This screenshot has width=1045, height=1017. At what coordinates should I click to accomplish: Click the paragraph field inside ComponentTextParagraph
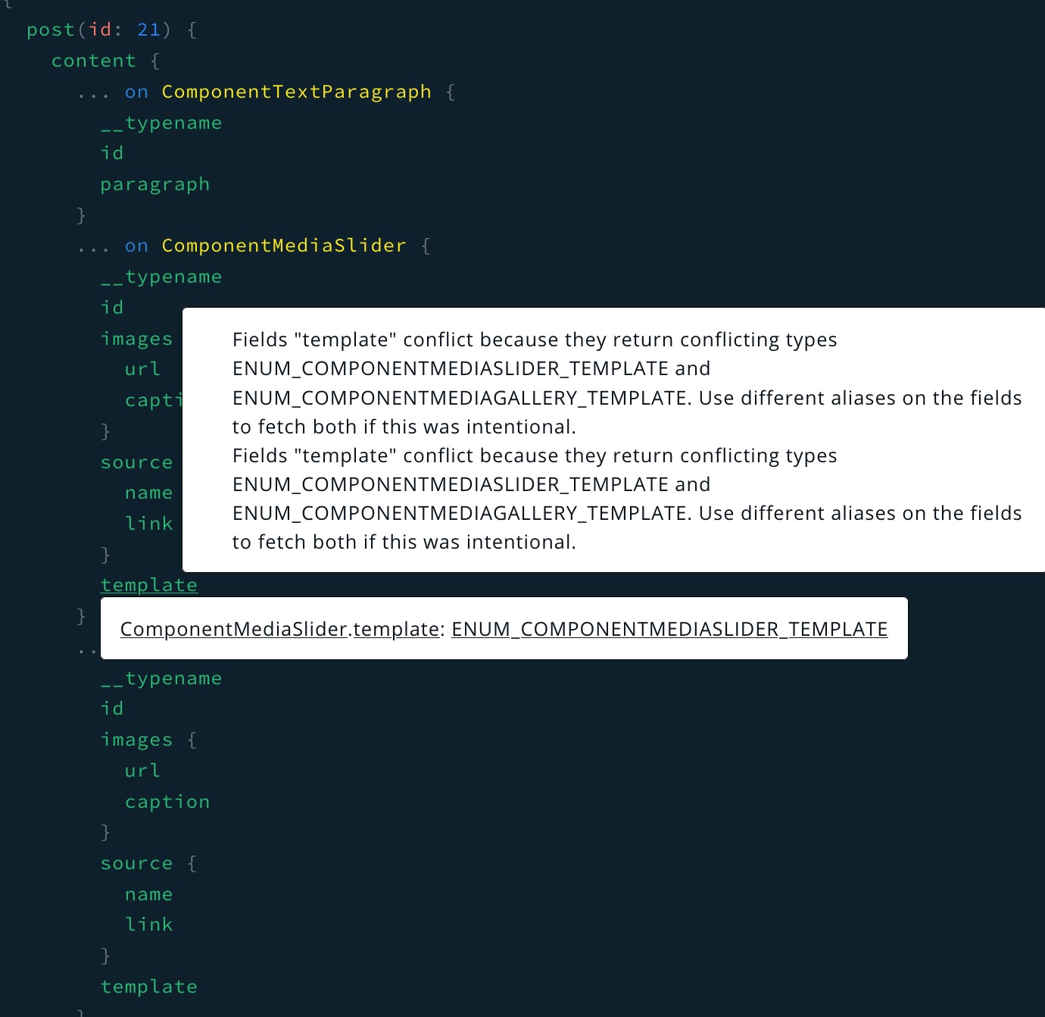(155, 183)
